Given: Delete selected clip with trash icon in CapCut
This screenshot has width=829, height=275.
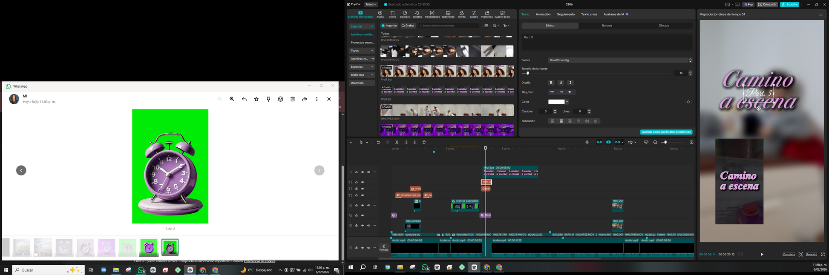Looking at the screenshot, I should (424, 142).
